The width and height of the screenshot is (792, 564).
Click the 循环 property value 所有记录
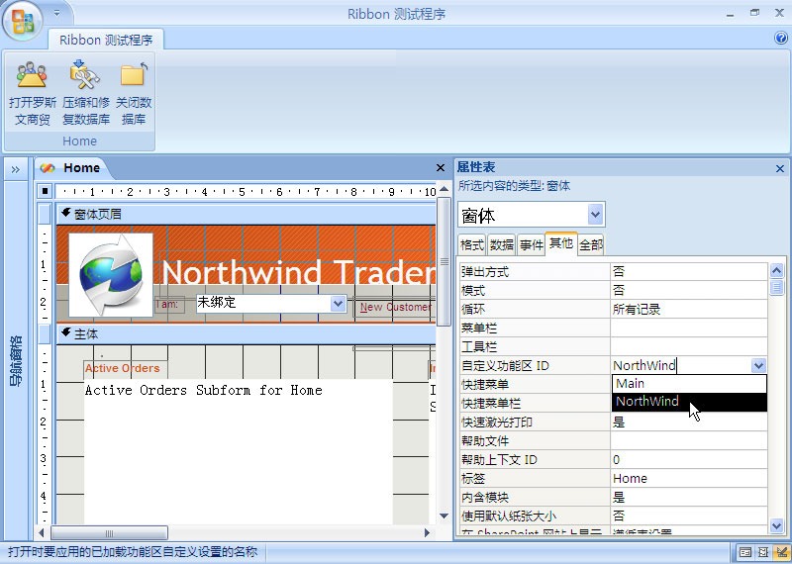click(689, 309)
